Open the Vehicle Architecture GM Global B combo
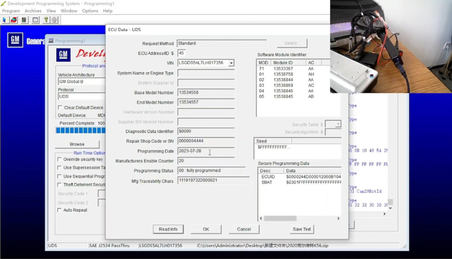Image resolution: width=452 pixels, height=259 pixels. [x=81, y=82]
